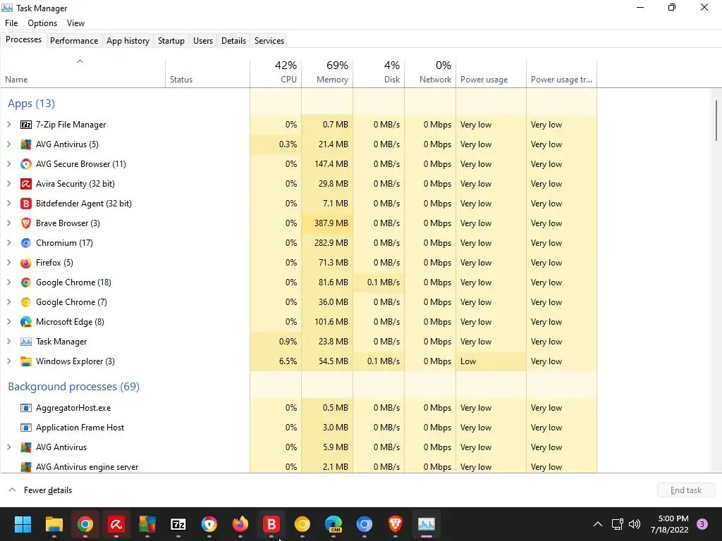Sort by the Status column header
This screenshot has height=541, width=722.
coord(208,73)
